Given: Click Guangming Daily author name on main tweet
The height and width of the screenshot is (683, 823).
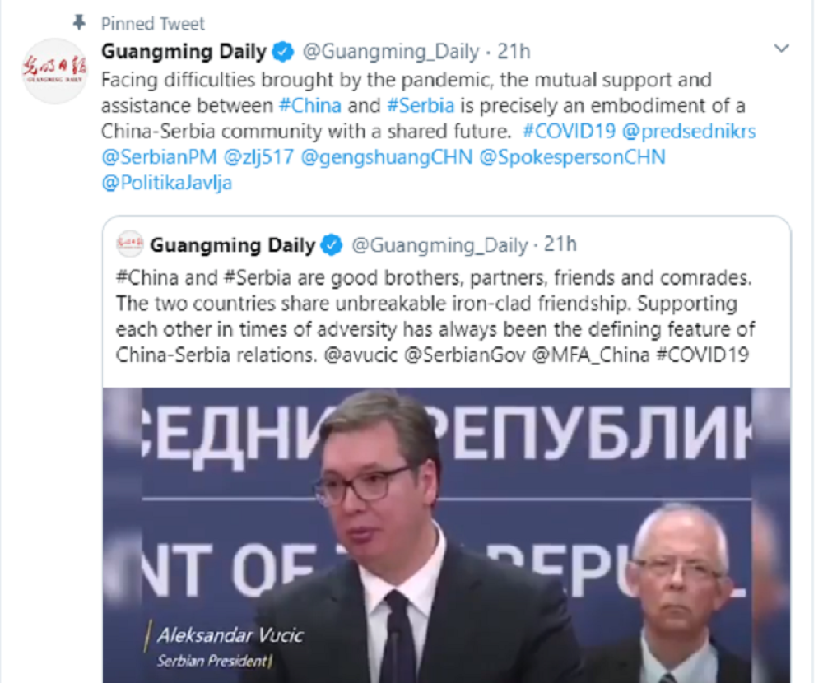Looking at the screenshot, I should [x=184, y=52].
